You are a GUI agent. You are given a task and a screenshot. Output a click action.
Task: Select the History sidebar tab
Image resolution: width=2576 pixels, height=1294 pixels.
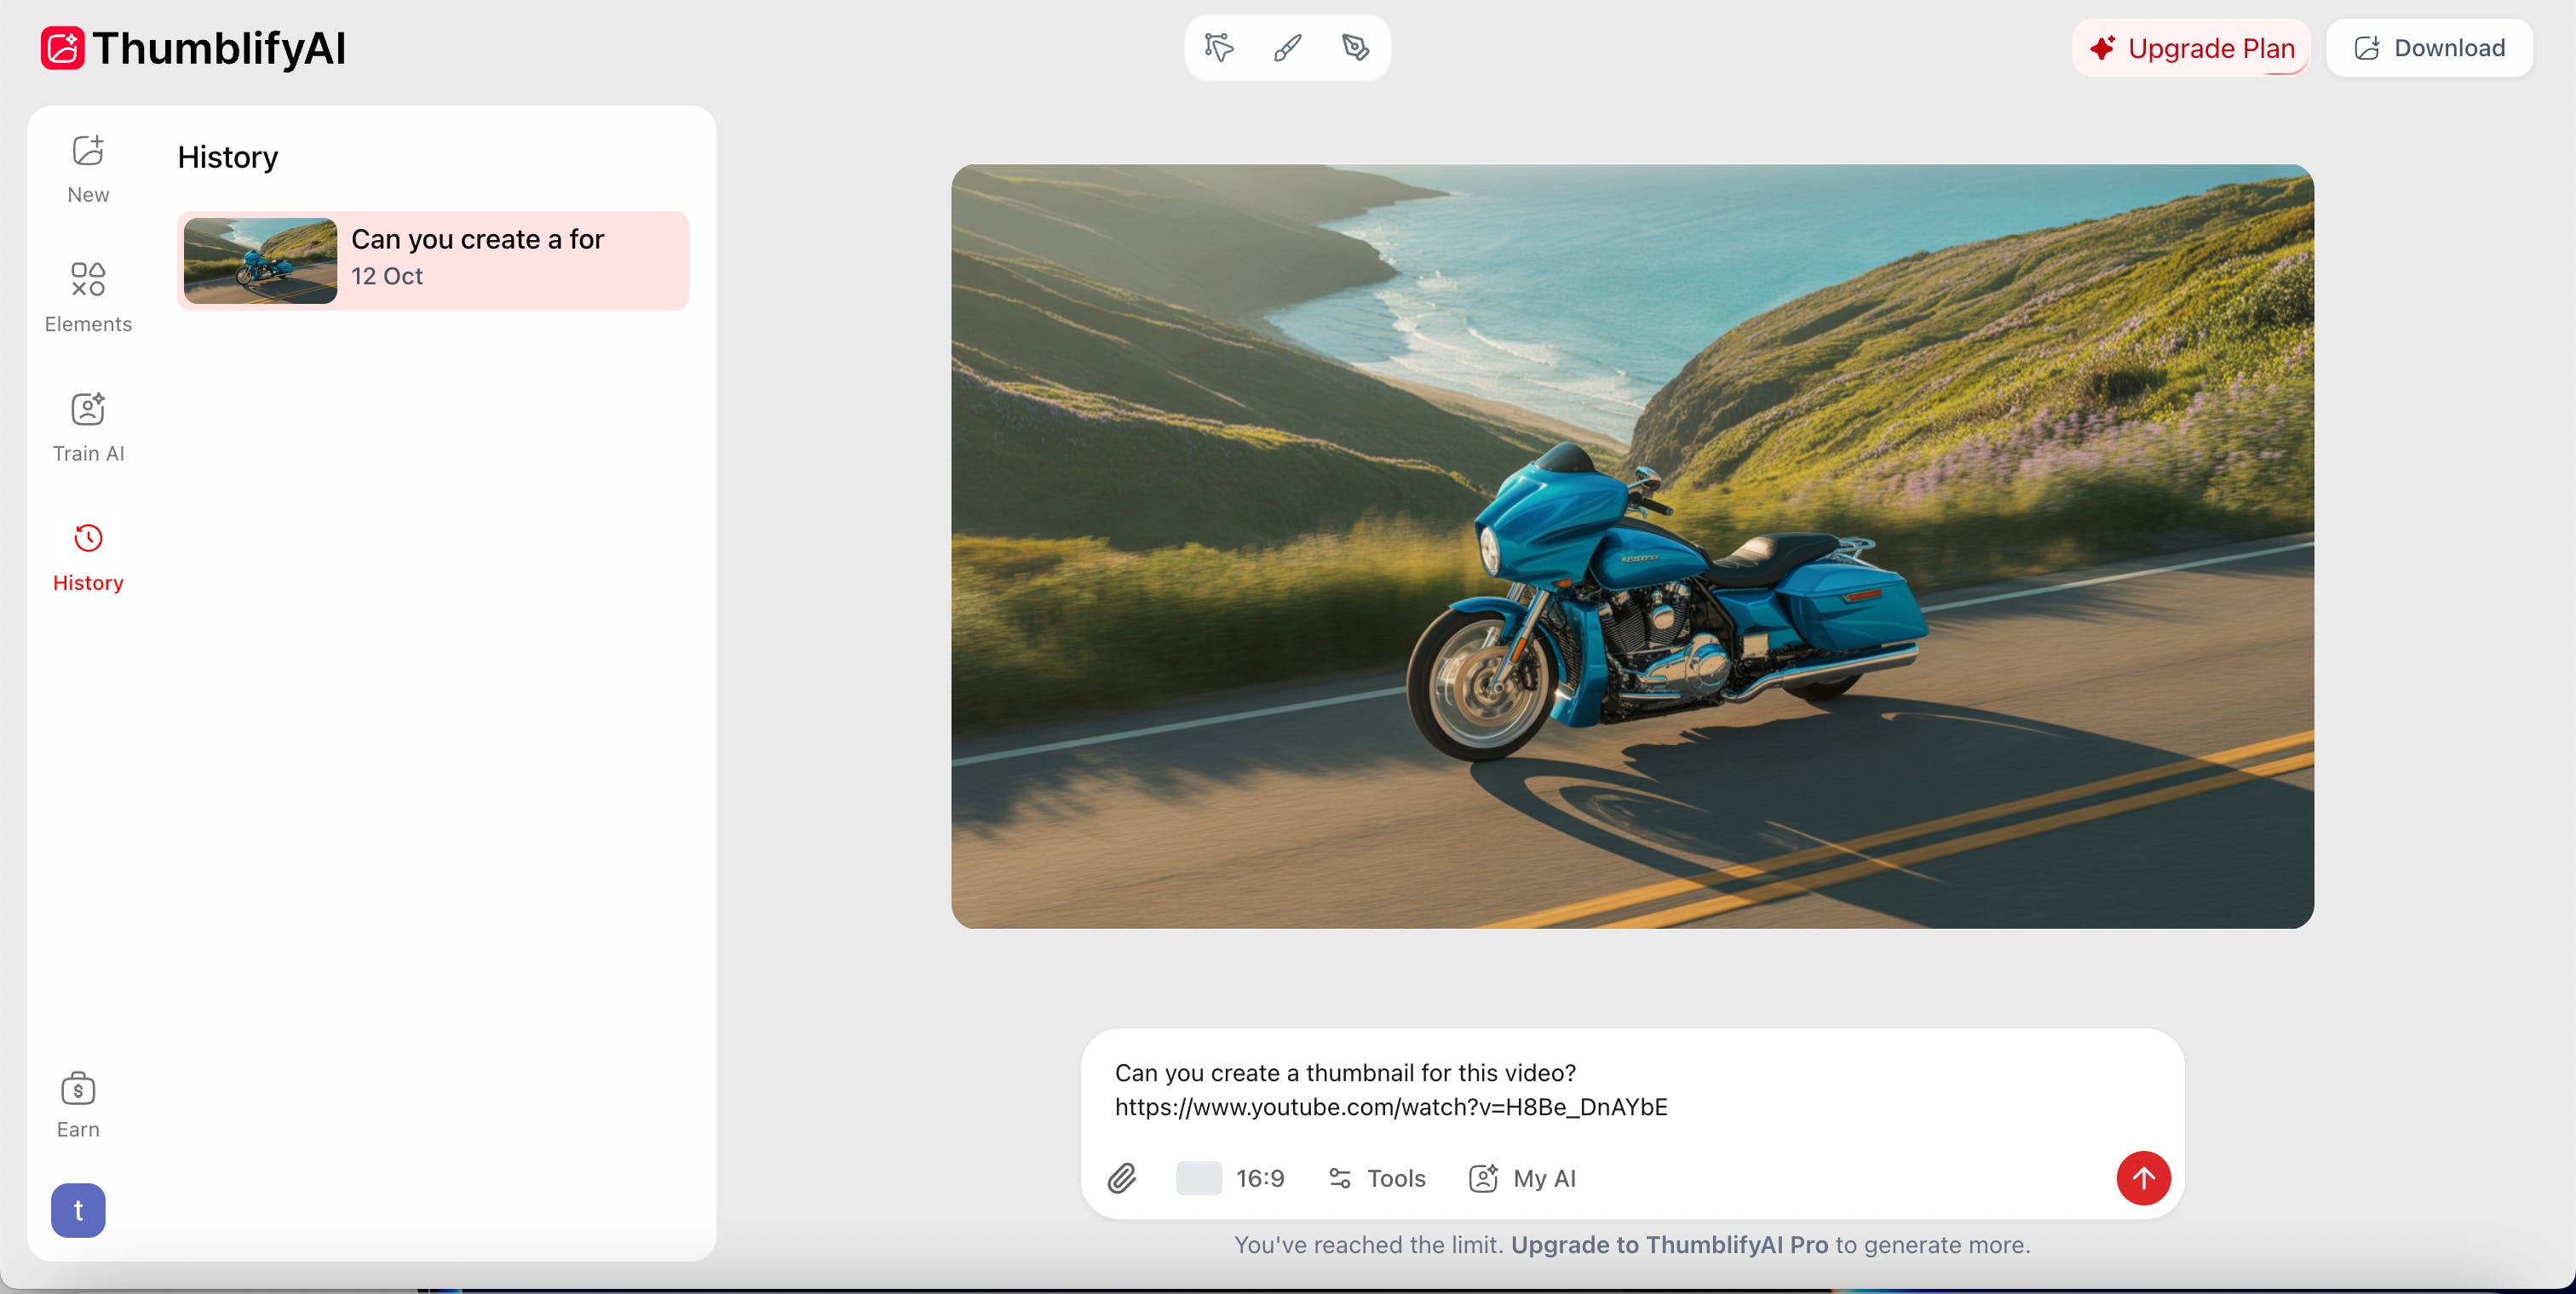88,556
